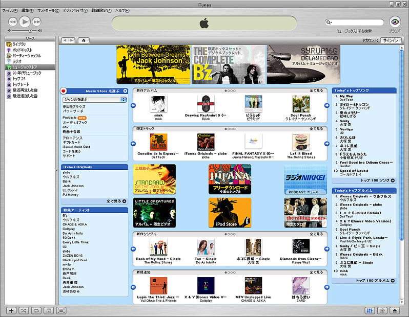Select third page dot in 限定トラック

(x=231, y=129)
